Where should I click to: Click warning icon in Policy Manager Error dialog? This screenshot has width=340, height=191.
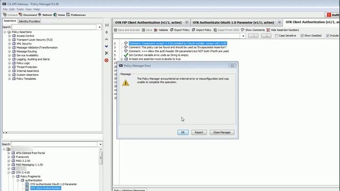pos(125,83)
